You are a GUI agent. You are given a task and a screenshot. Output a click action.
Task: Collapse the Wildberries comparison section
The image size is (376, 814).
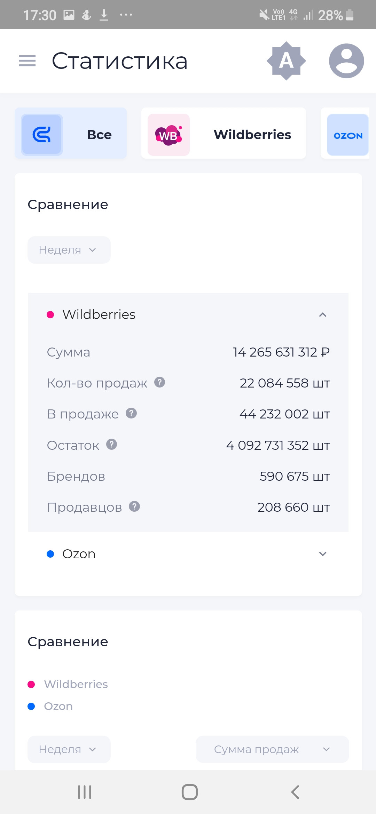coord(322,315)
